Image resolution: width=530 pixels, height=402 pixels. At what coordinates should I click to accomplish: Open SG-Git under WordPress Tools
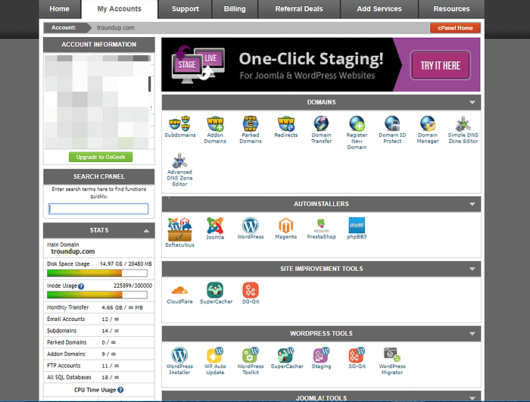357,358
